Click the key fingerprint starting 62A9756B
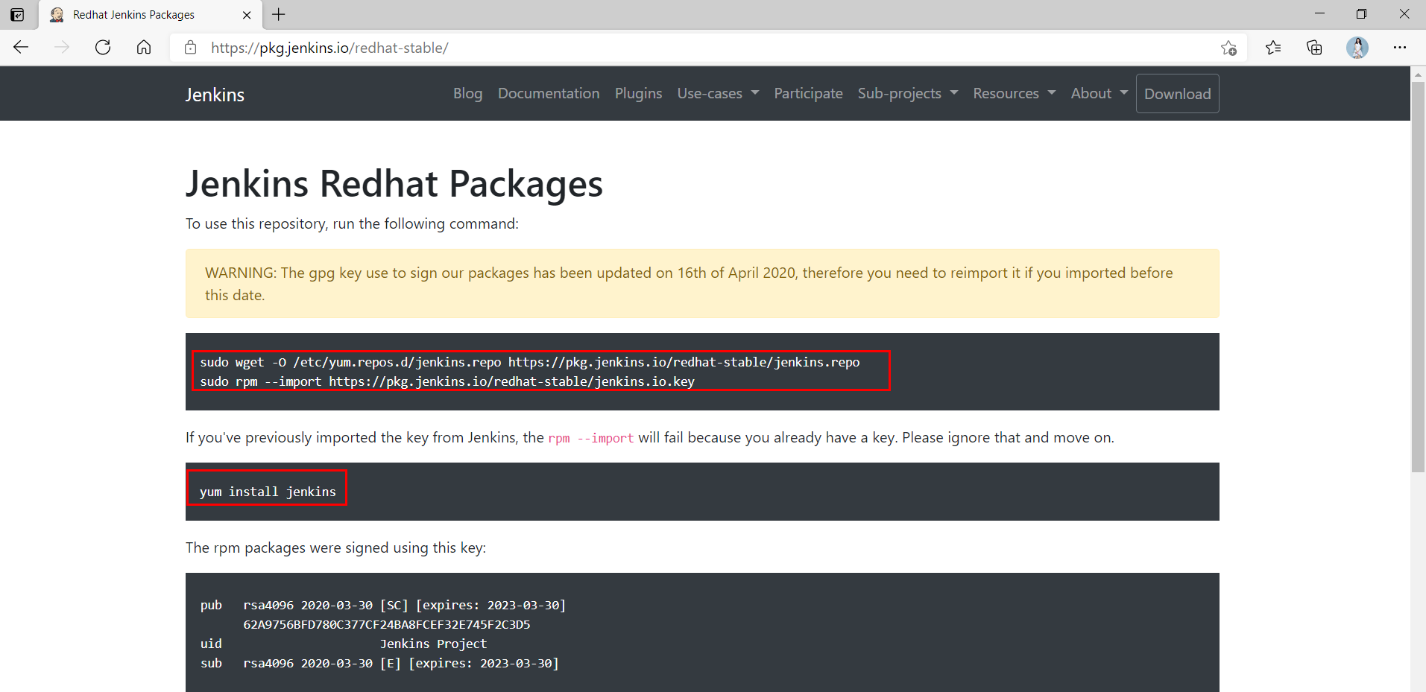Image resolution: width=1426 pixels, height=692 pixels. pyautogui.click(x=387, y=624)
